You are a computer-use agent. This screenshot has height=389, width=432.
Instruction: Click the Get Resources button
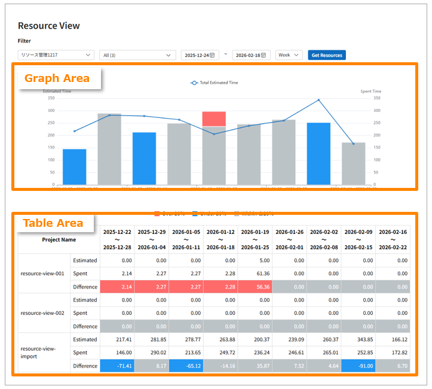coord(327,55)
